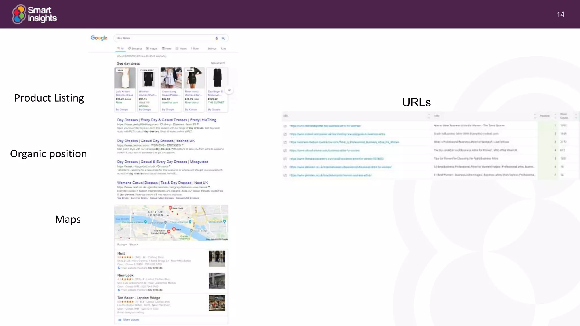This screenshot has height=326, width=580.
Task: Expand PrettyLittleThing result URL dropdown arrow
Action: [198, 124]
